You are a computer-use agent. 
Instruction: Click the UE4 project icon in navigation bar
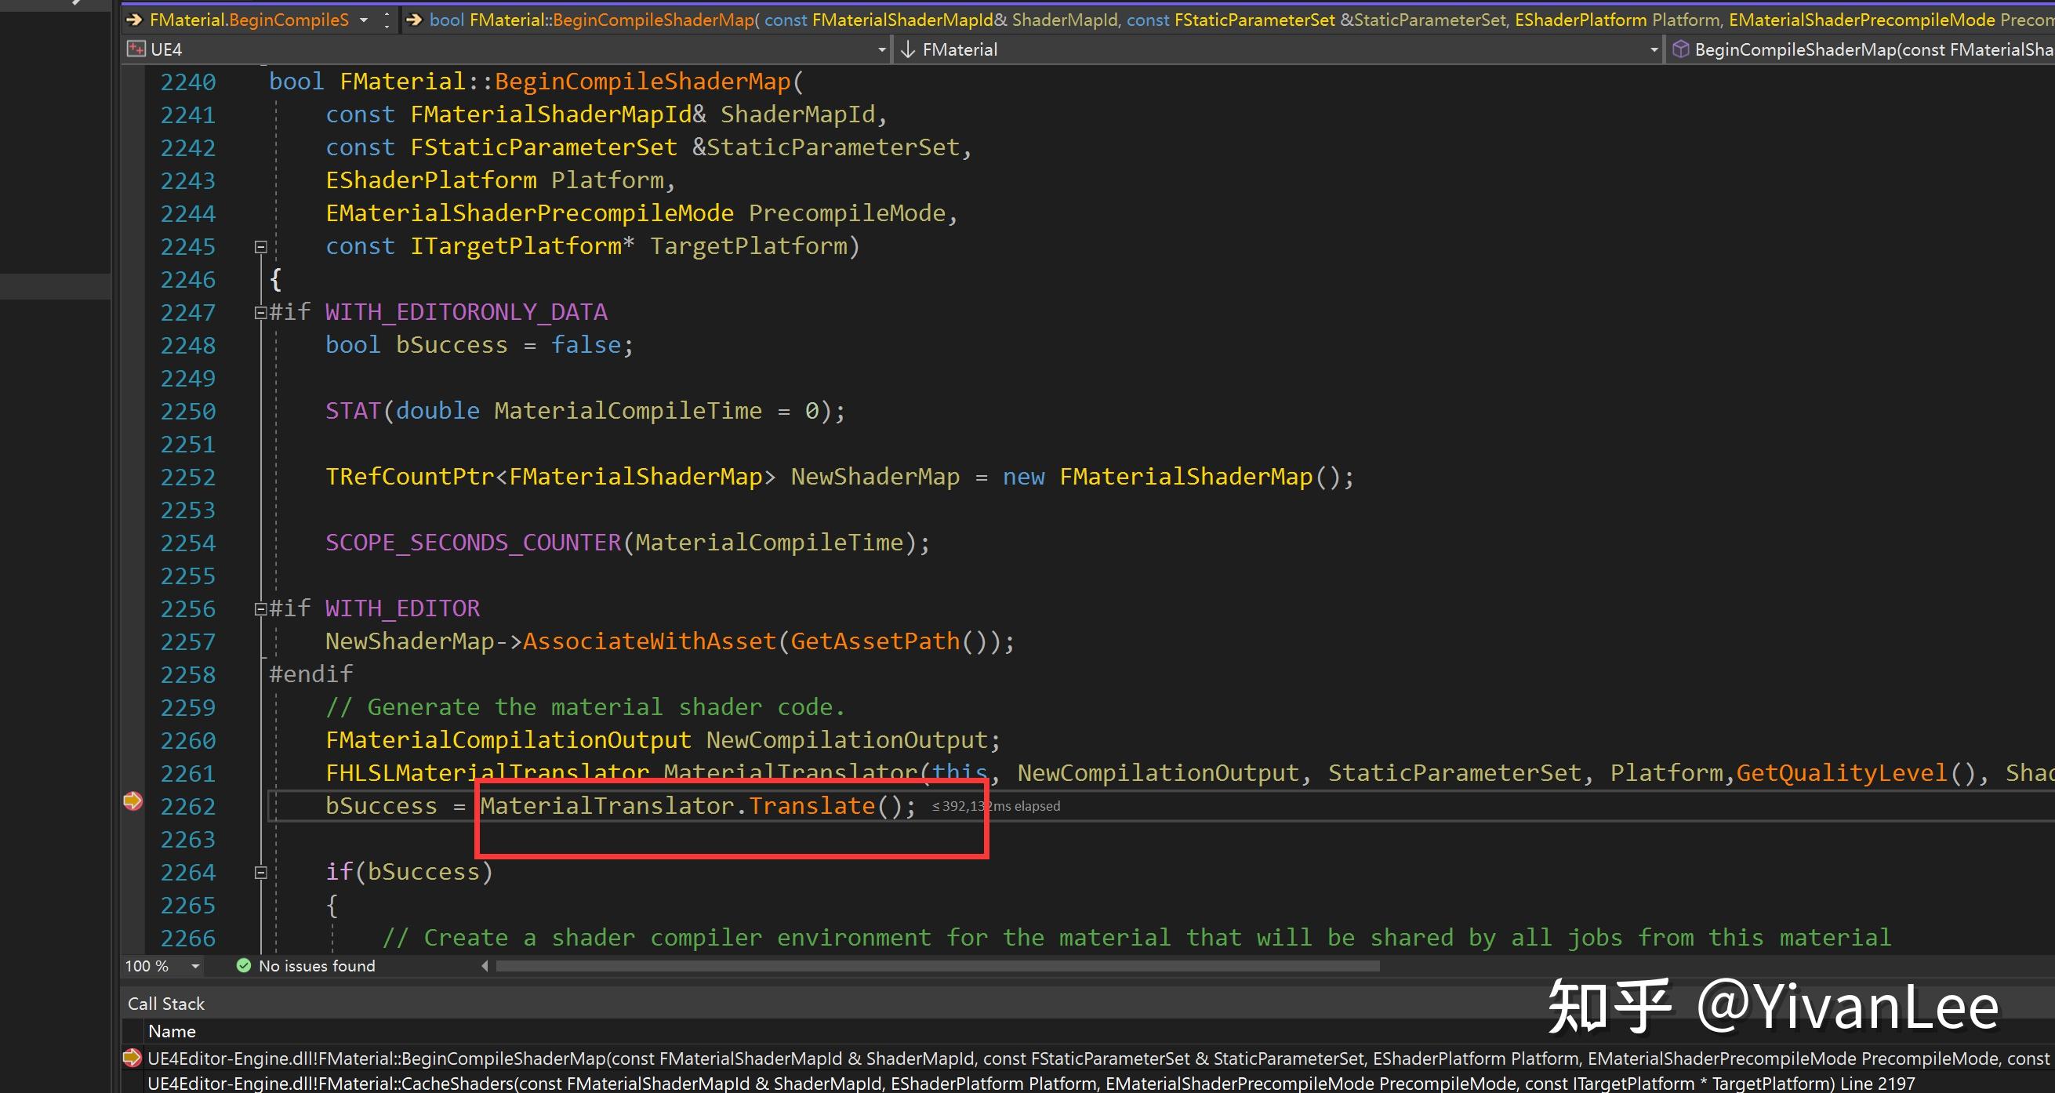click(x=136, y=49)
